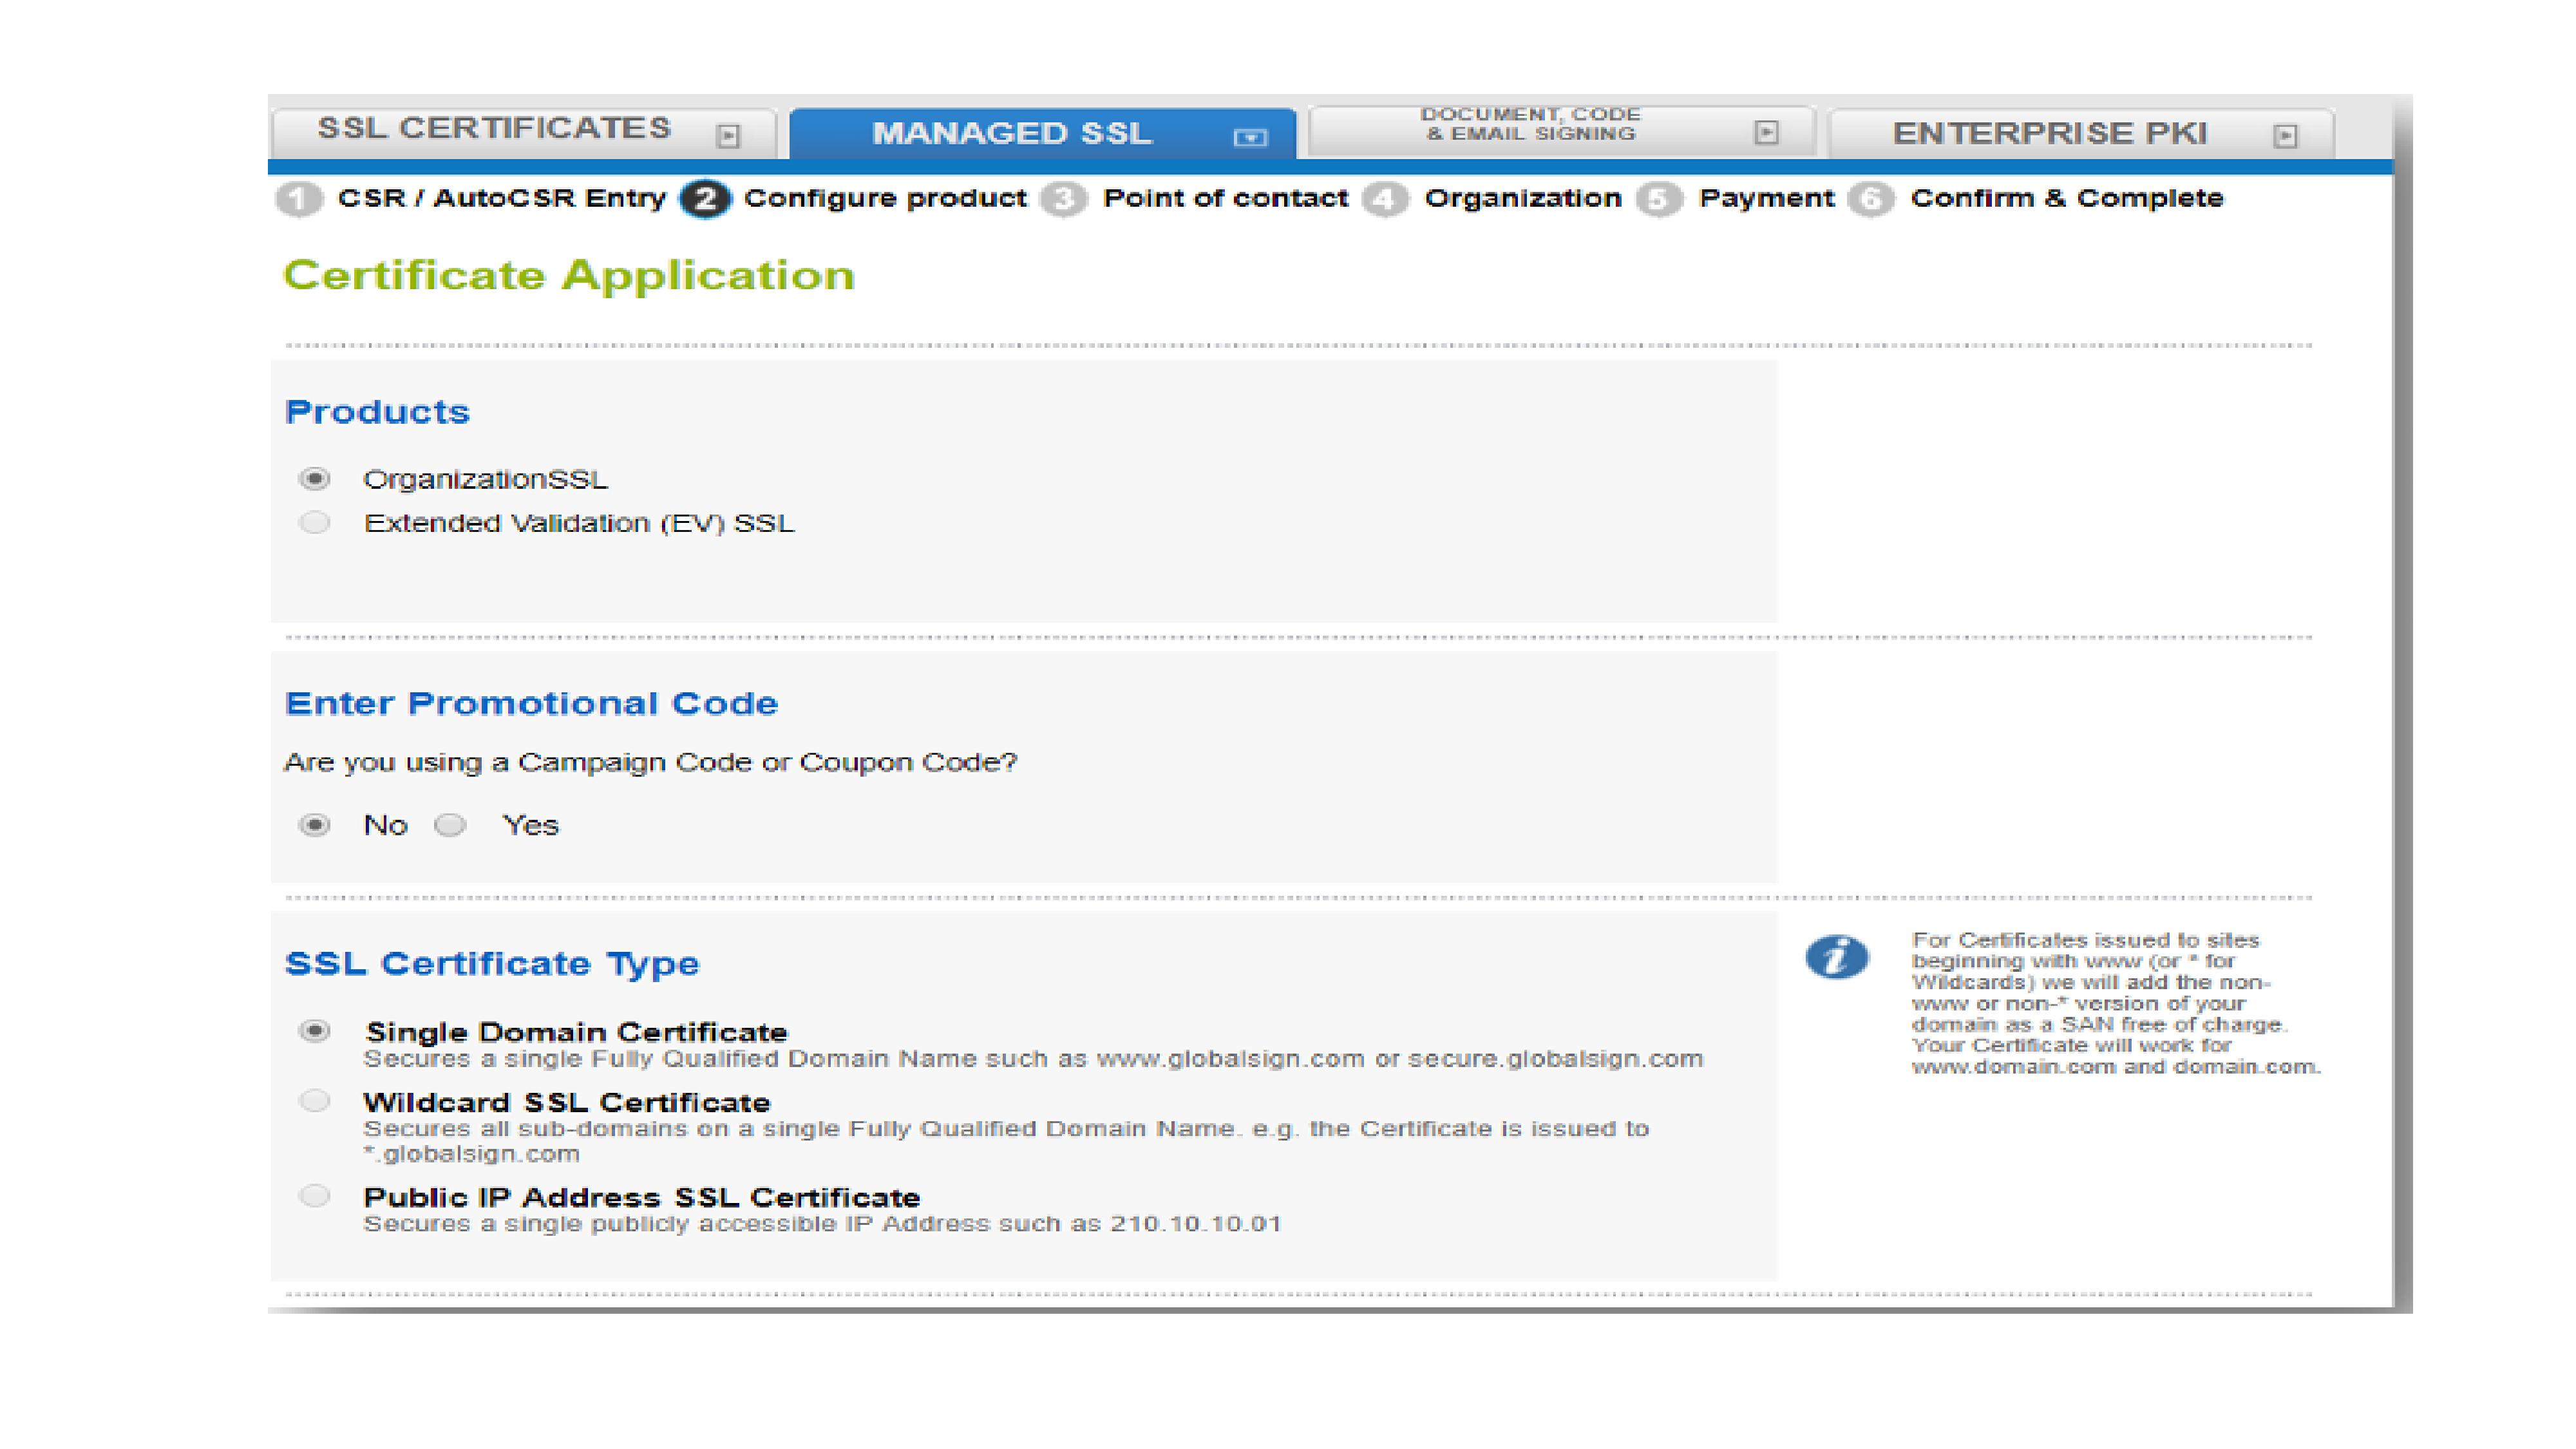This screenshot has width=2576, height=1449.
Task: Click the step 4 Organization circle icon
Action: tap(1385, 199)
